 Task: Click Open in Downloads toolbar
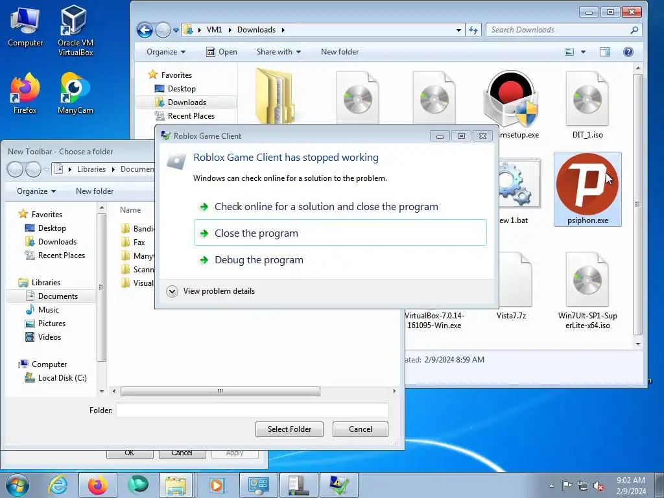point(222,52)
